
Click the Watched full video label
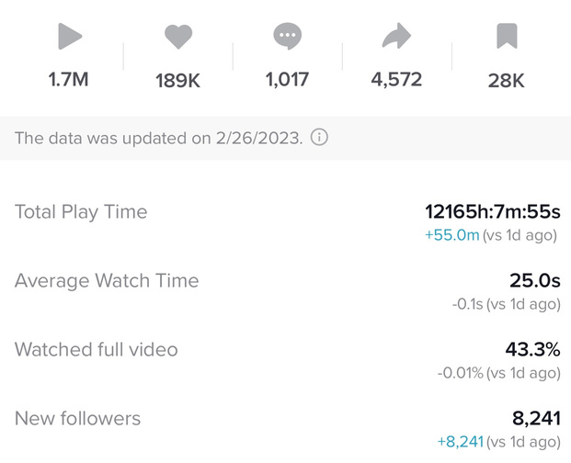(97, 350)
